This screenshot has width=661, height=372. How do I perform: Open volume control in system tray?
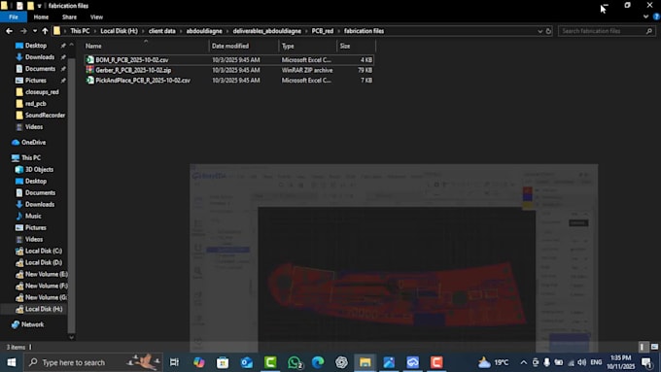click(581, 362)
